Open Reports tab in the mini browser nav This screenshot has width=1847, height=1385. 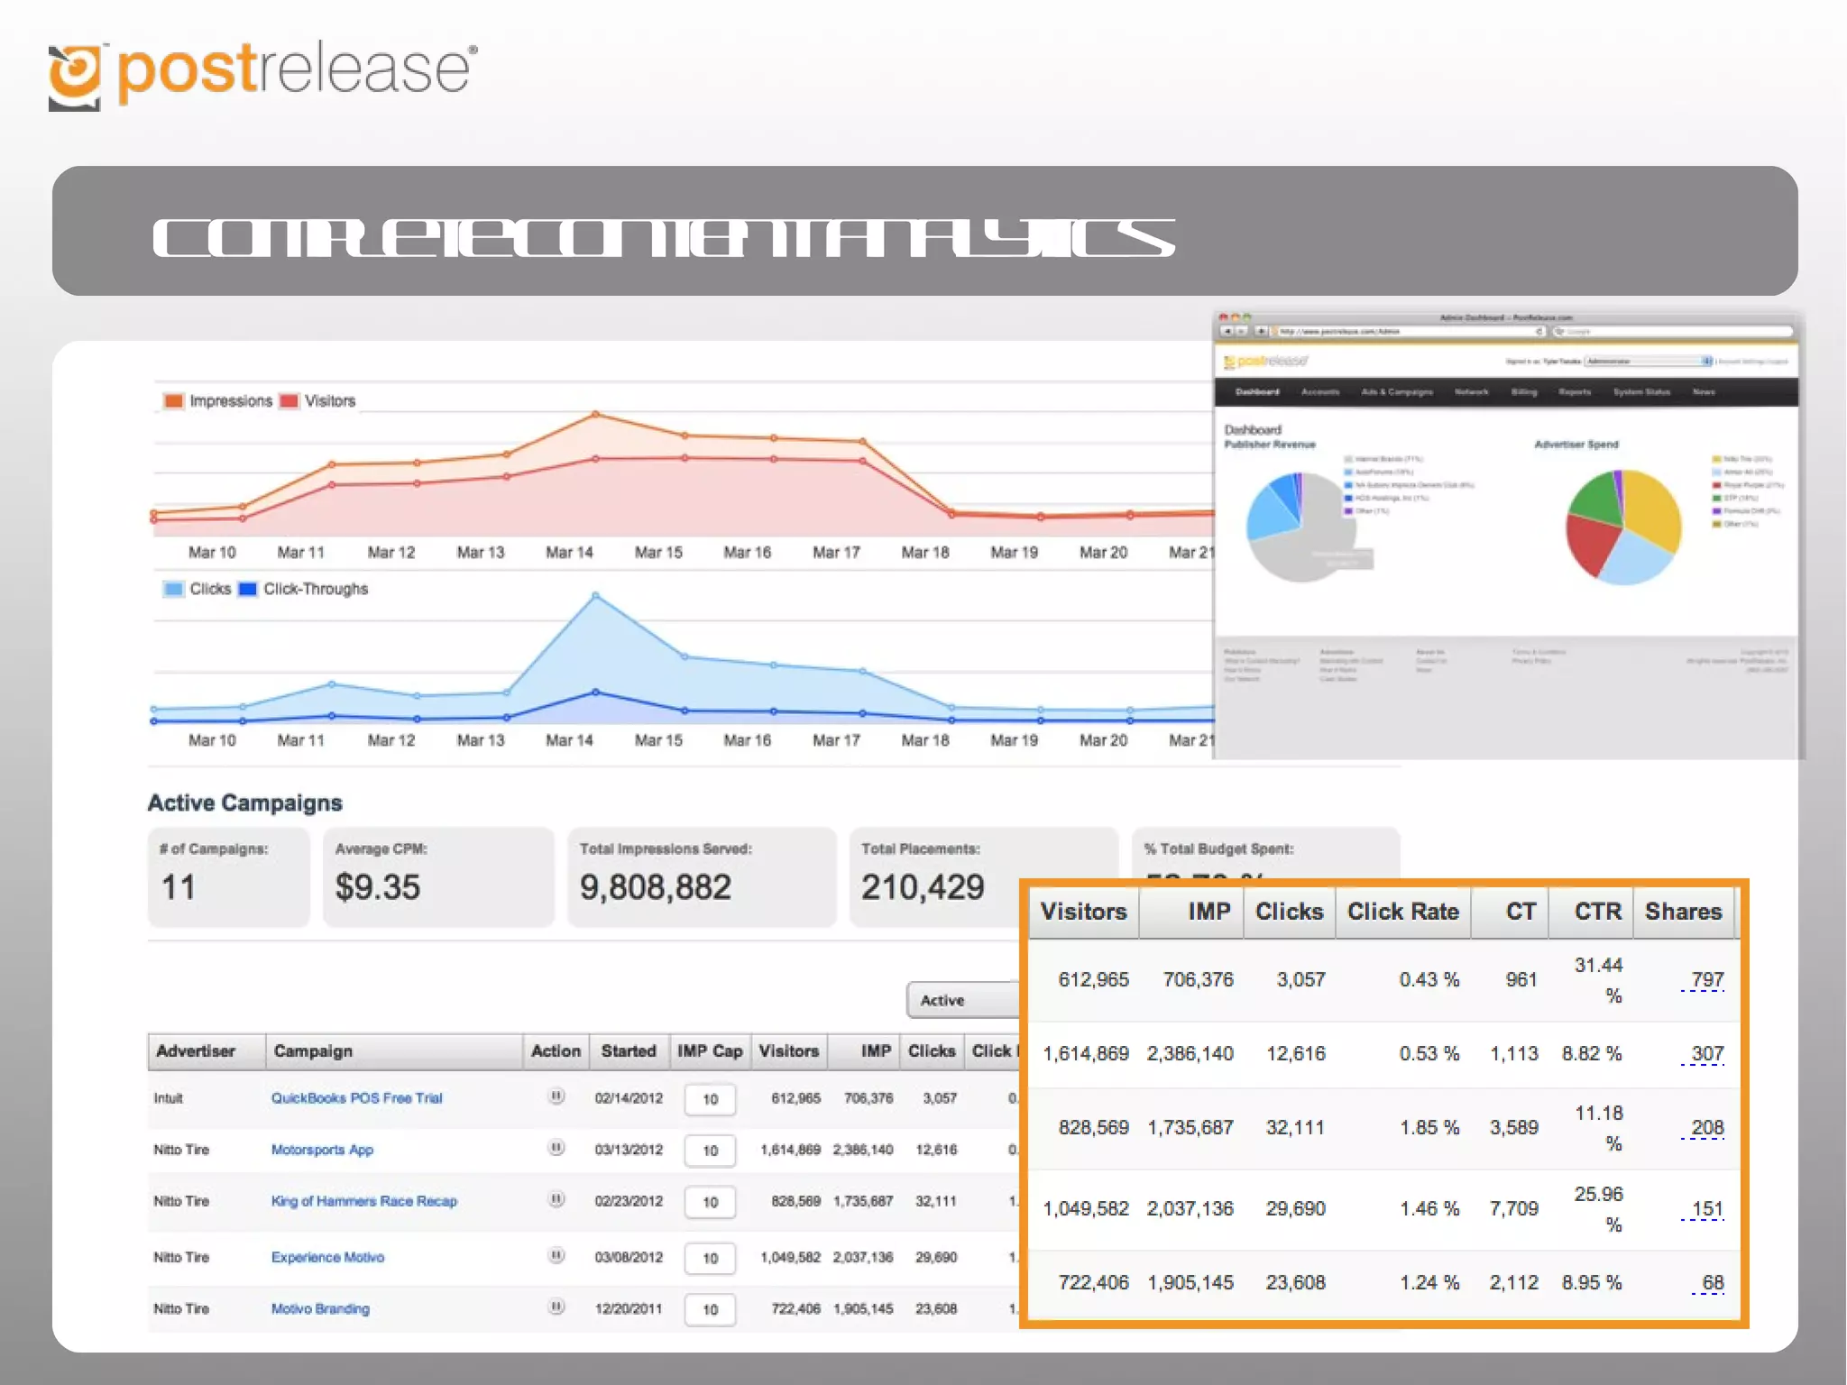[1575, 392]
